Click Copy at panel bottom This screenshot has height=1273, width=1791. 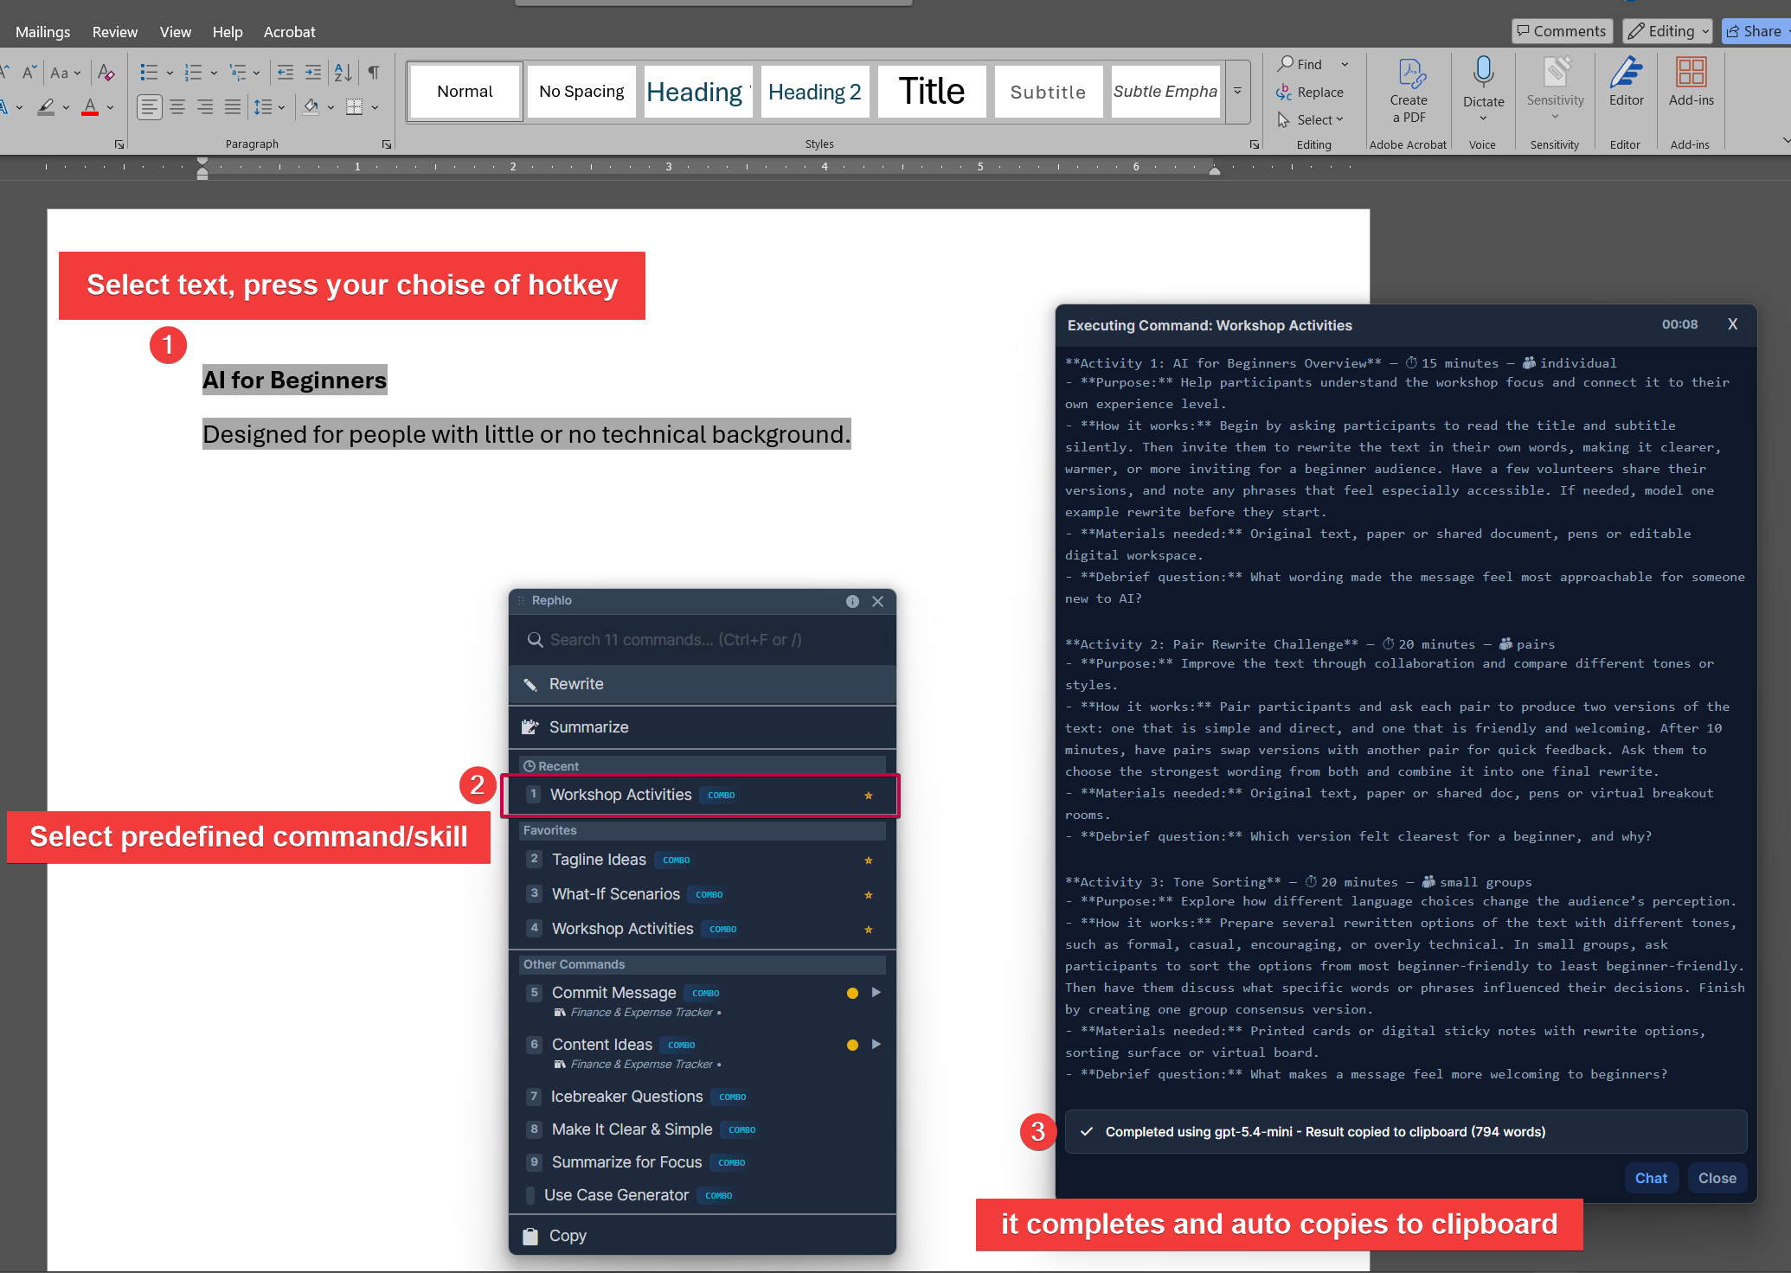click(703, 1236)
